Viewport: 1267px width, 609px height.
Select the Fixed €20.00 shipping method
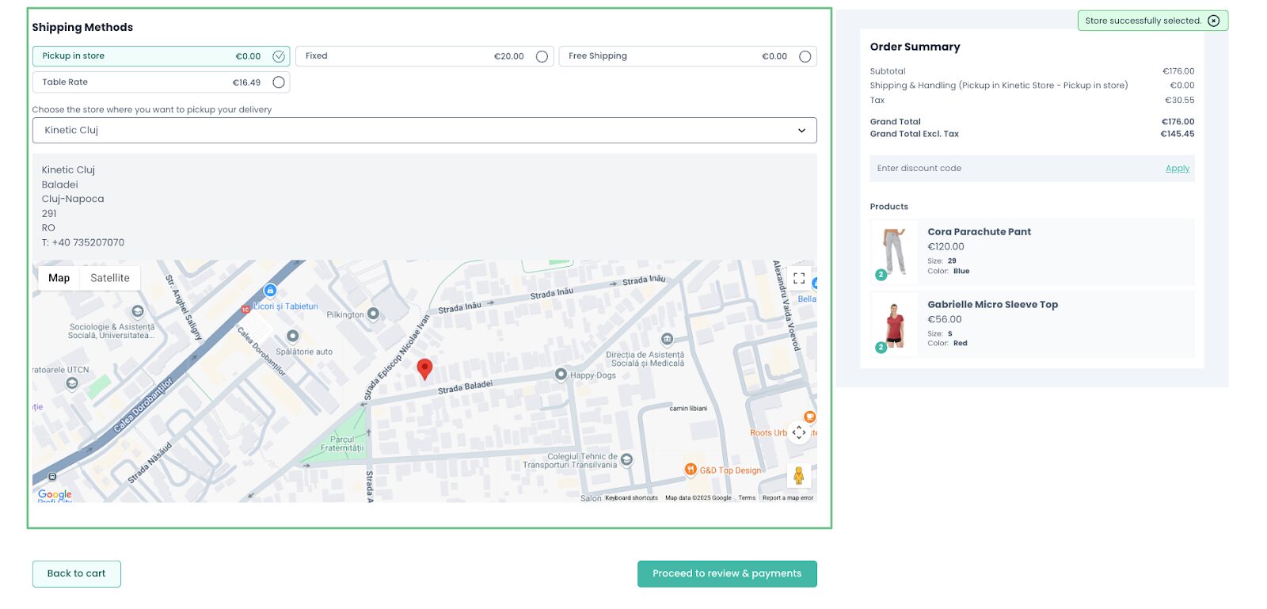tap(542, 56)
